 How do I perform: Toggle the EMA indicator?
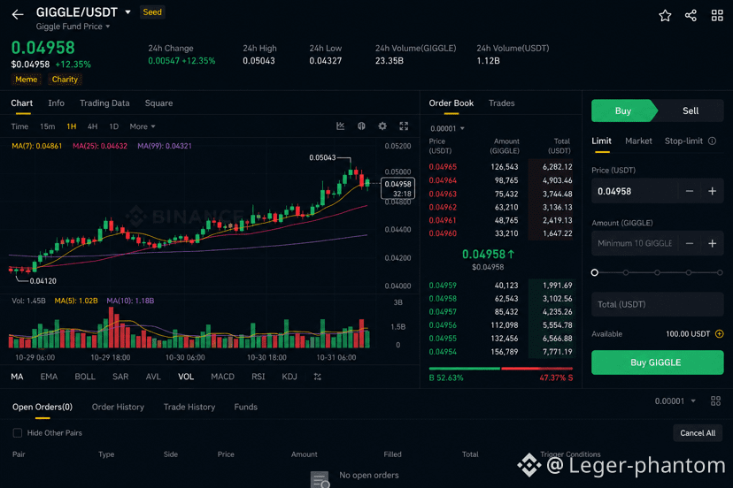click(49, 377)
